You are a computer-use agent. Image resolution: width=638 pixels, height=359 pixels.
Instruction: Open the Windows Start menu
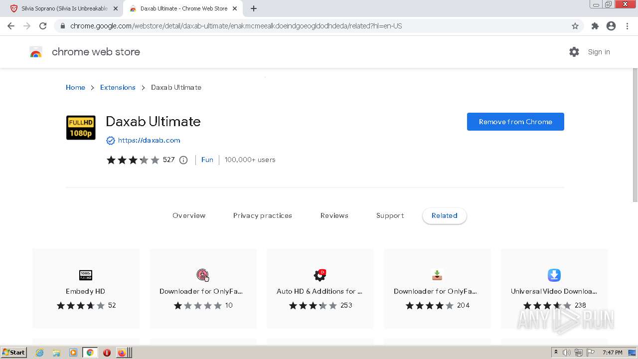pyautogui.click(x=14, y=353)
